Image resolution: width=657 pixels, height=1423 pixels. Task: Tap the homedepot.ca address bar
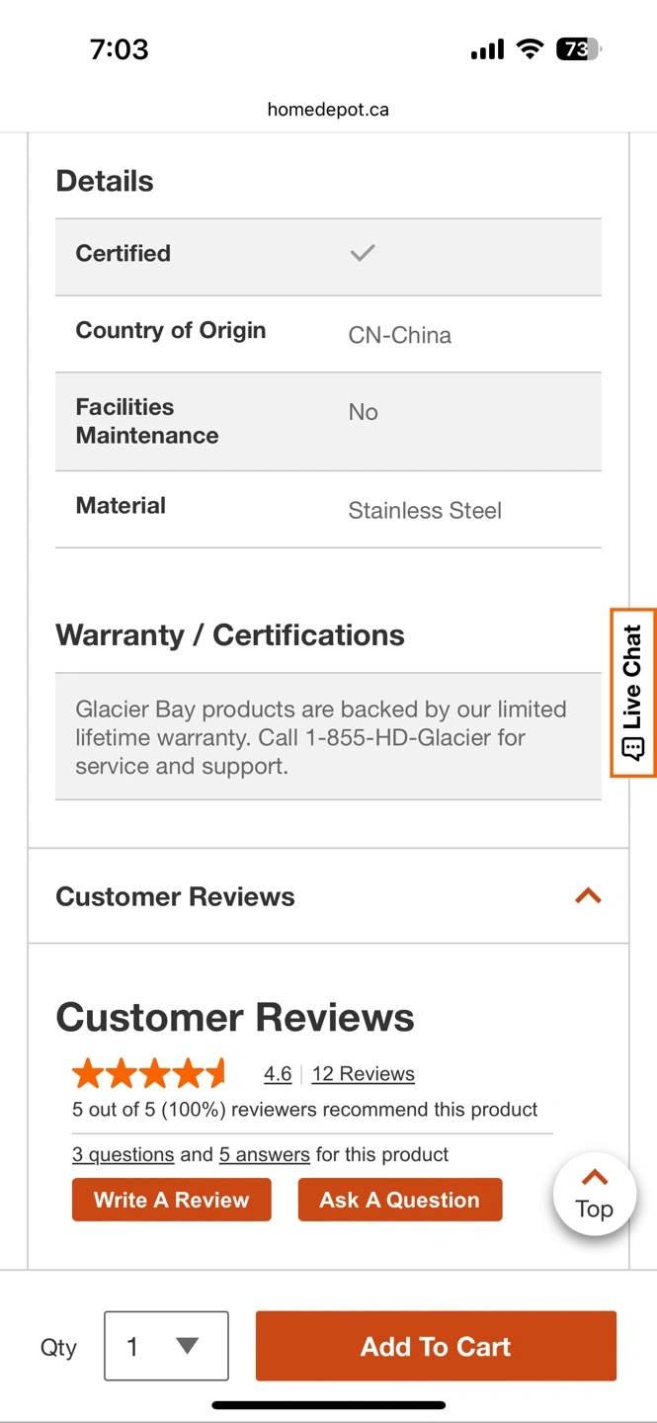(x=328, y=110)
